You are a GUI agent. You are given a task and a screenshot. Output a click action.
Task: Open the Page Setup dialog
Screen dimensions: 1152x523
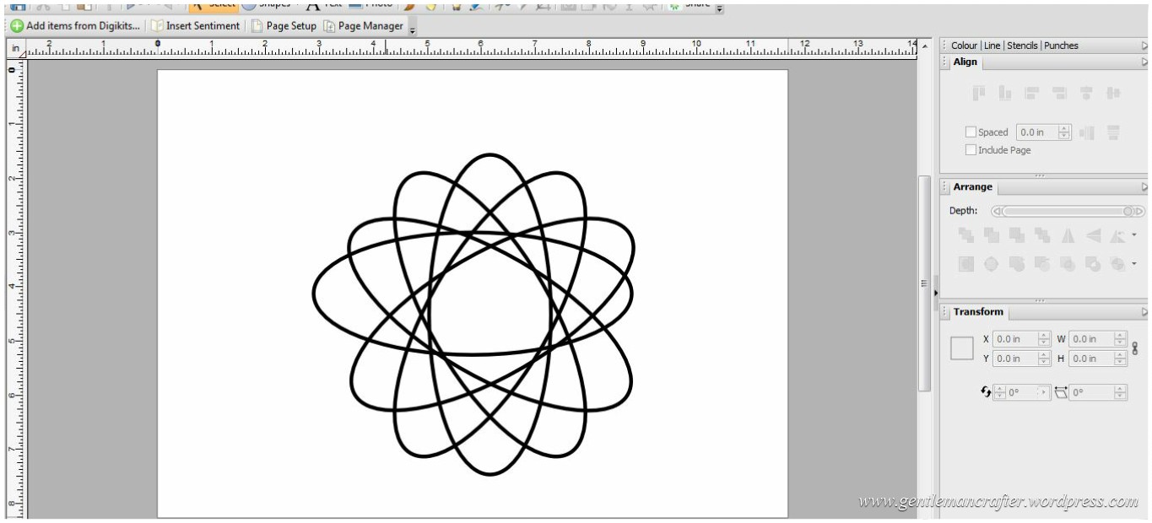click(284, 26)
